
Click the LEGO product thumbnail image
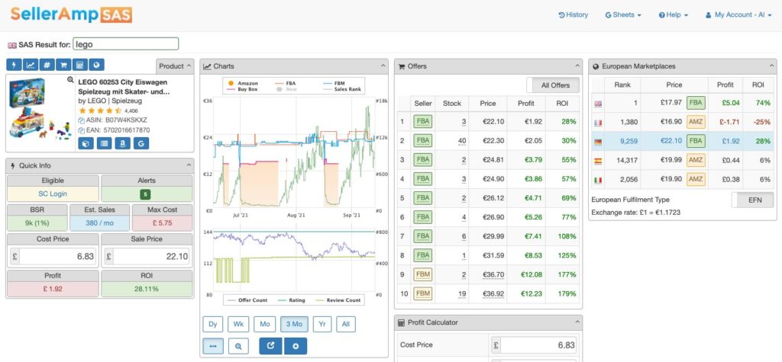[x=40, y=108]
